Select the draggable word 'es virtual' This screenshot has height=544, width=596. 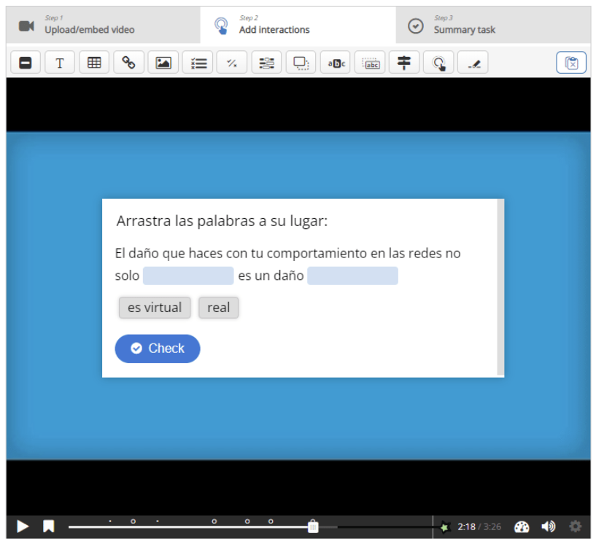click(155, 307)
